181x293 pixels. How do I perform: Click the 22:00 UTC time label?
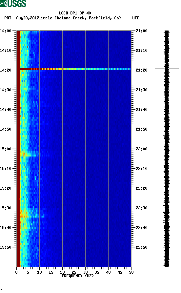pos(142,149)
